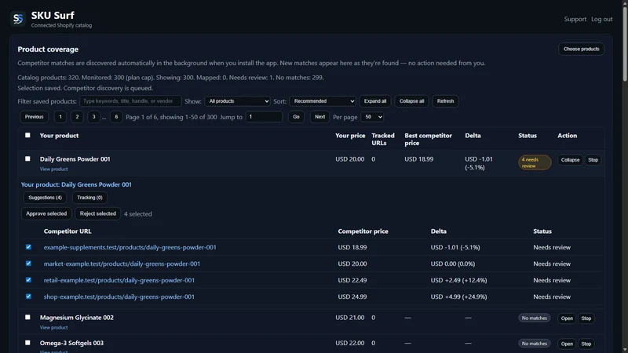Click the 'USD +4.99 (+24.9%)' delta cell
Viewport: 628px width, 353px height.
(x=458, y=297)
